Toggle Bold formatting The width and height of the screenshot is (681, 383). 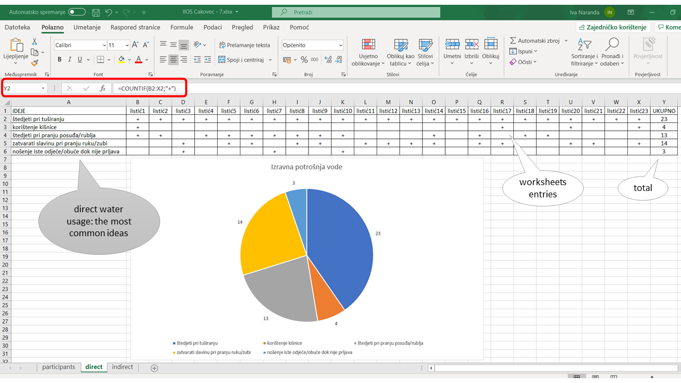[60, 60]
